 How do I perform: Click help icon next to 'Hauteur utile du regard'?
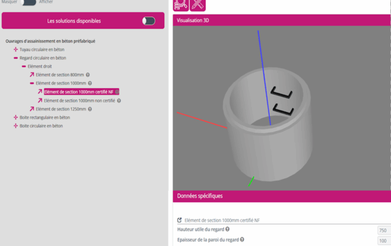tap(227, 229)
